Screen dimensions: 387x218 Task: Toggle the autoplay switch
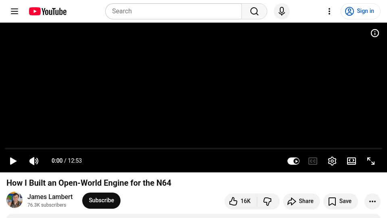pyautogui.click(x=293, y=161)
